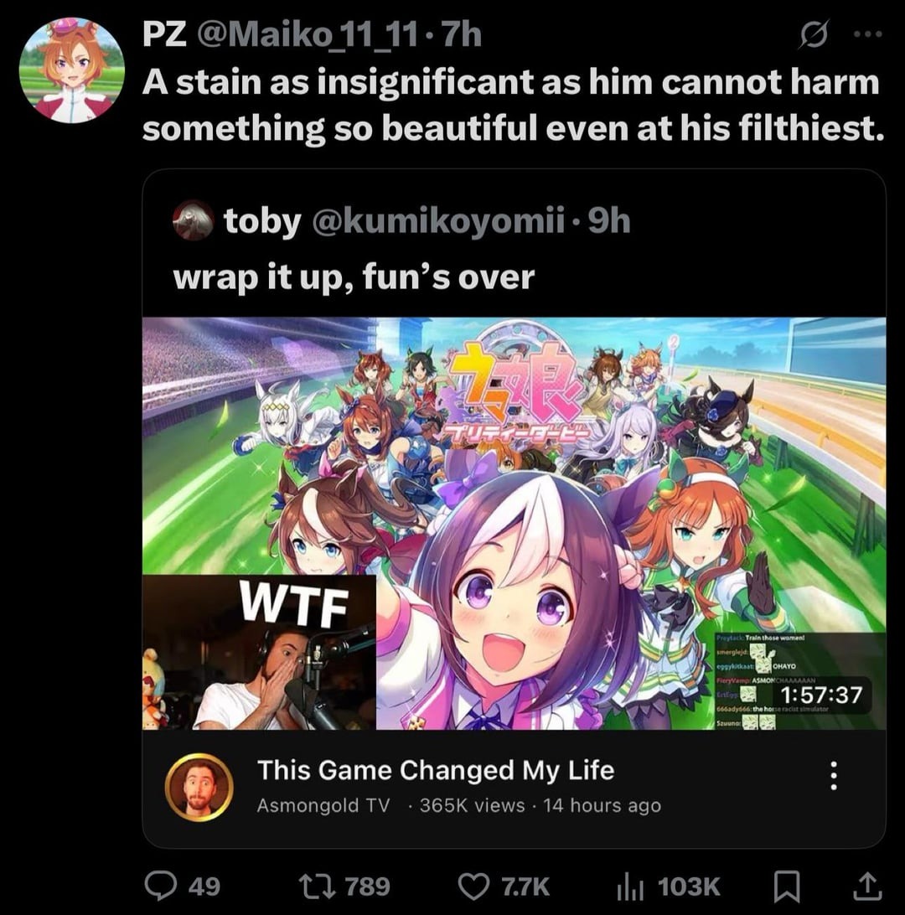Retweet this post with repost icon
The image size is (905, 915).
click(315, 886)
